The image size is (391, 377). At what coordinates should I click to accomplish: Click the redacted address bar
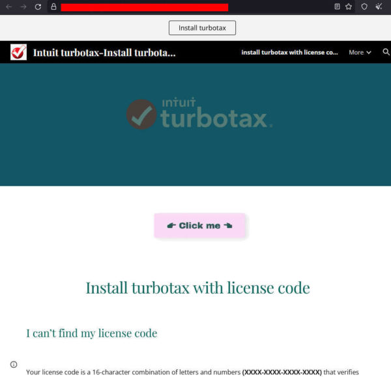(x=145, y=7)
